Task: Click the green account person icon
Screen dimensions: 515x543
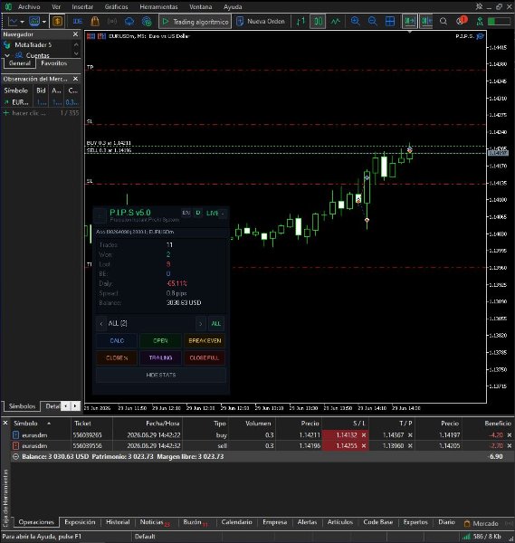Action: point(480,22)
